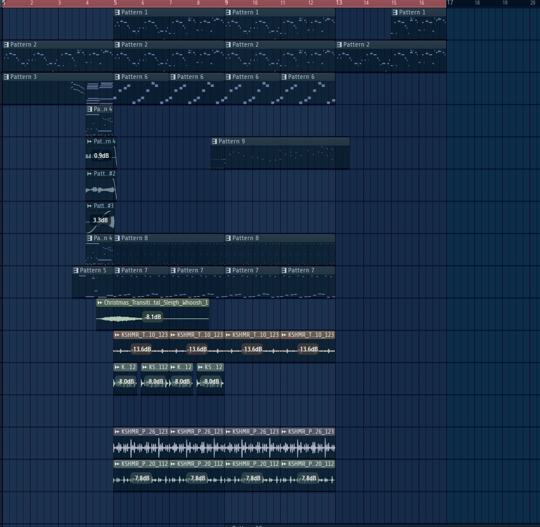Screen dimensions: 540x527
Task: Open menu icon of Pattern 1 clip at bar 15
Action: coord(395,13)
